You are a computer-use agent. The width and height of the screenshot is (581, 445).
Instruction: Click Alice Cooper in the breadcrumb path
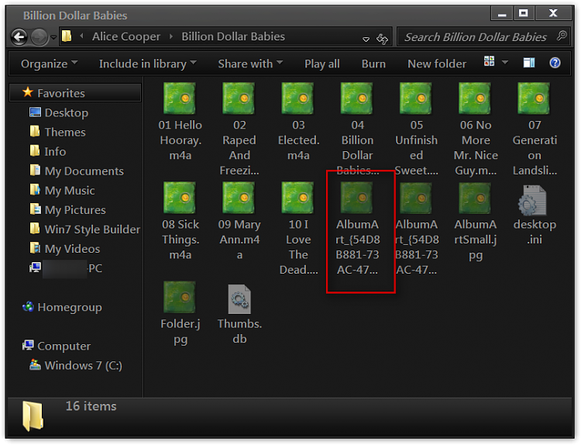click(126, 36)
